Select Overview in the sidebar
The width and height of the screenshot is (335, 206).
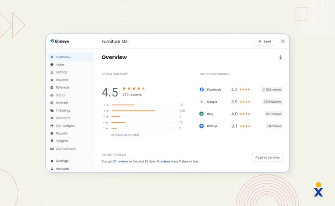click(x=63, y=57)
